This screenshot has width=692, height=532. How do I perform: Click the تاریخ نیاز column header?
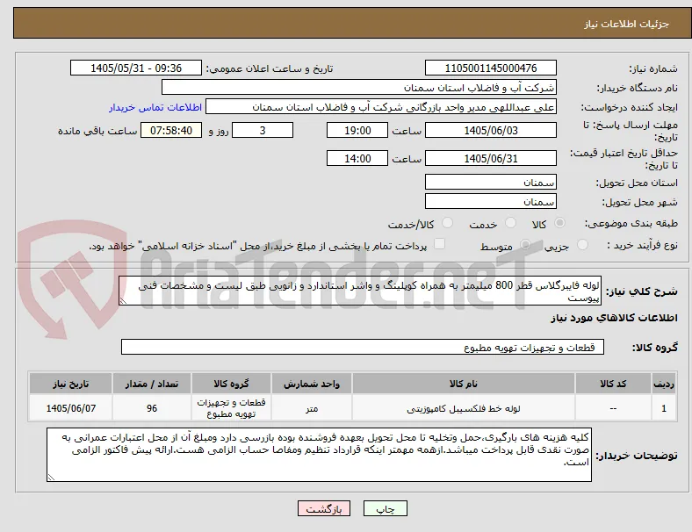coord(70,384)
